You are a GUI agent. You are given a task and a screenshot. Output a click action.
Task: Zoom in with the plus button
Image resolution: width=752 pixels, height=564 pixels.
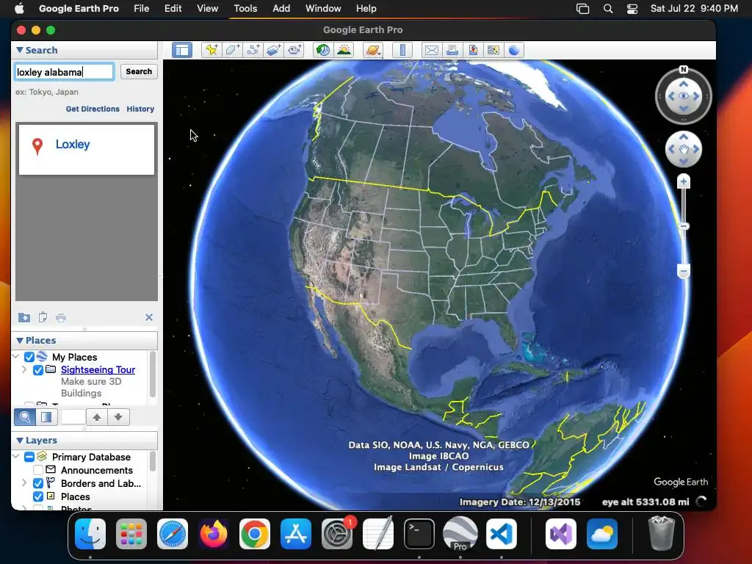pos(684,181)
